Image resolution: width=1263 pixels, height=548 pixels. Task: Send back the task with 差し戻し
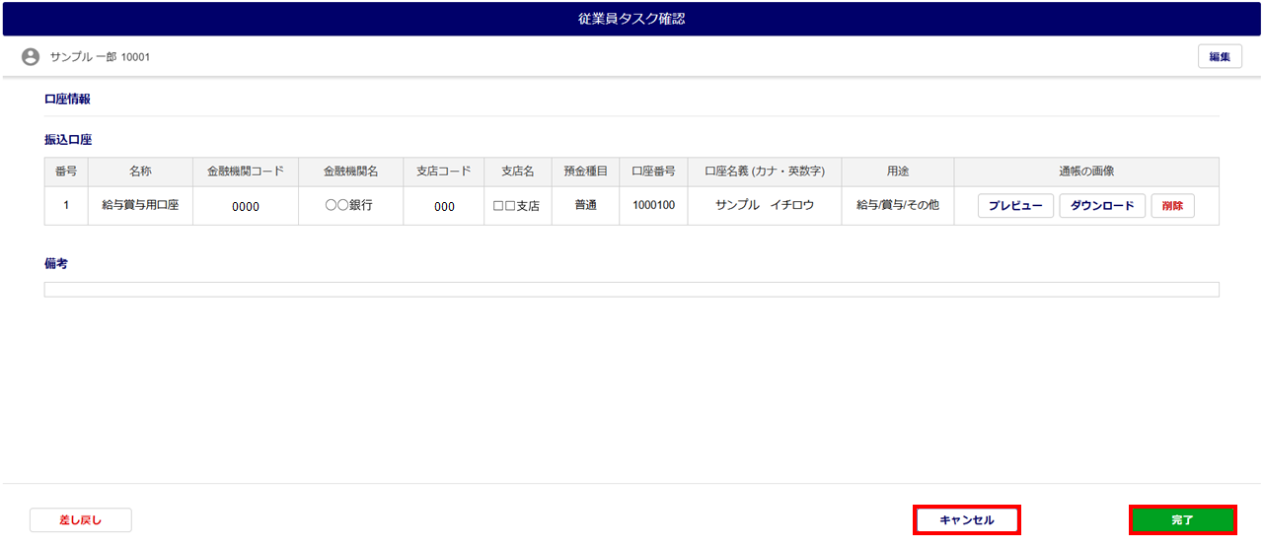pyautogui.click(x=81, y=519)
